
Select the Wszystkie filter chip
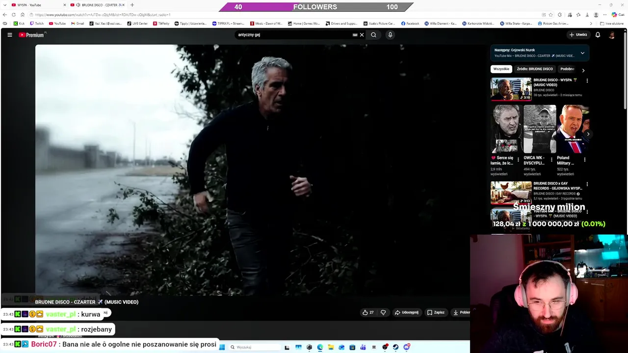(x=501, y=69)
